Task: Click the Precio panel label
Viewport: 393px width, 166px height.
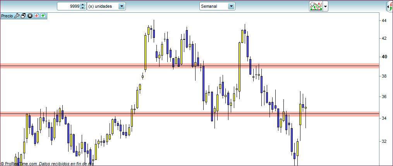Action: tap(7, 16)
